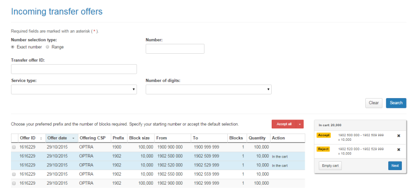The width and height of the screenshot is (418, 193).
Task: Tick checkbox for the 1902 900 000 row
Action: coord(14,184)
